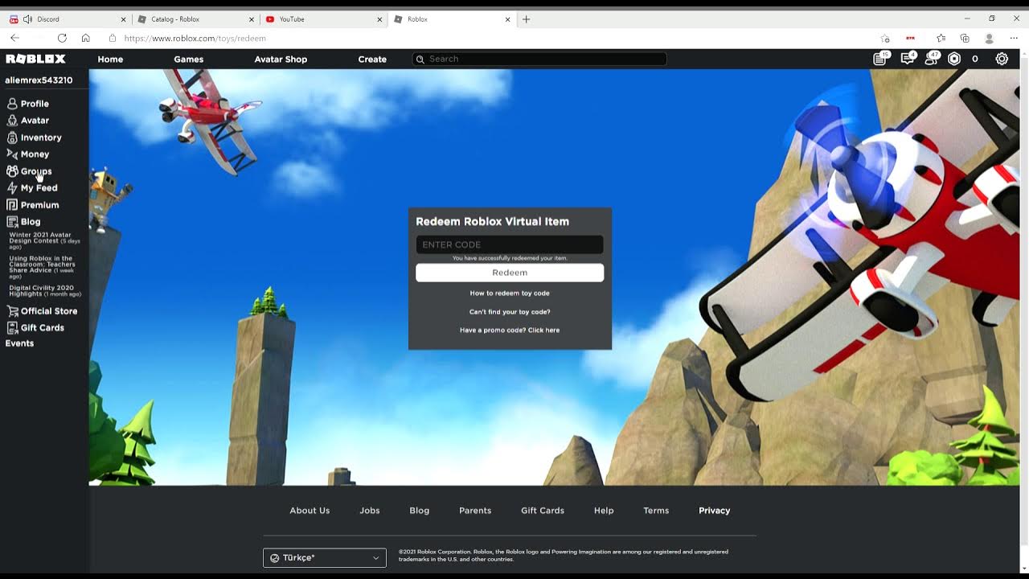Open the Roblox settings gear

[x=1002, y=59]
